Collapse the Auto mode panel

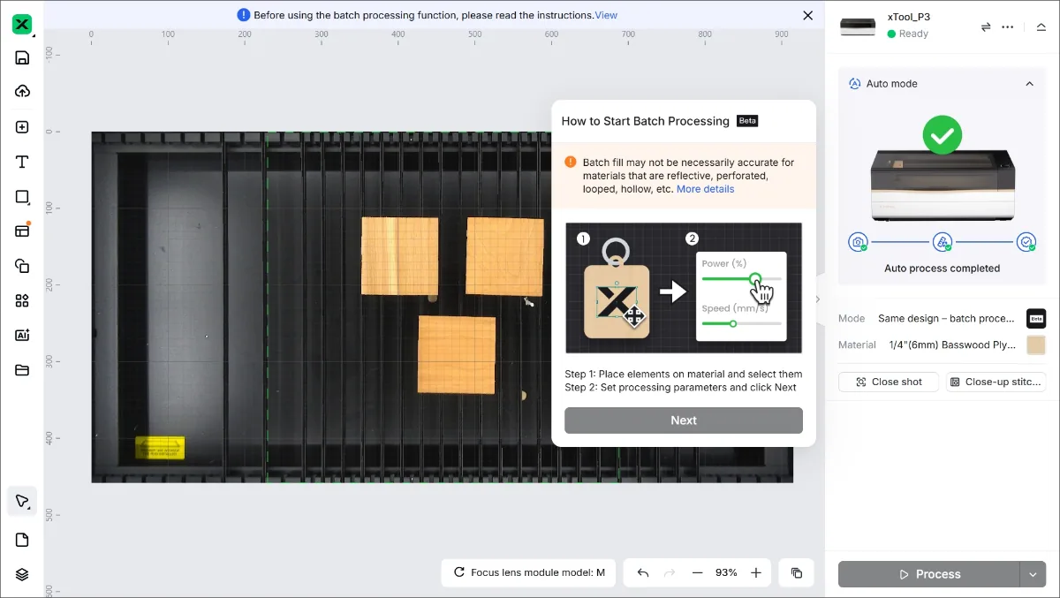point(1029,84)
